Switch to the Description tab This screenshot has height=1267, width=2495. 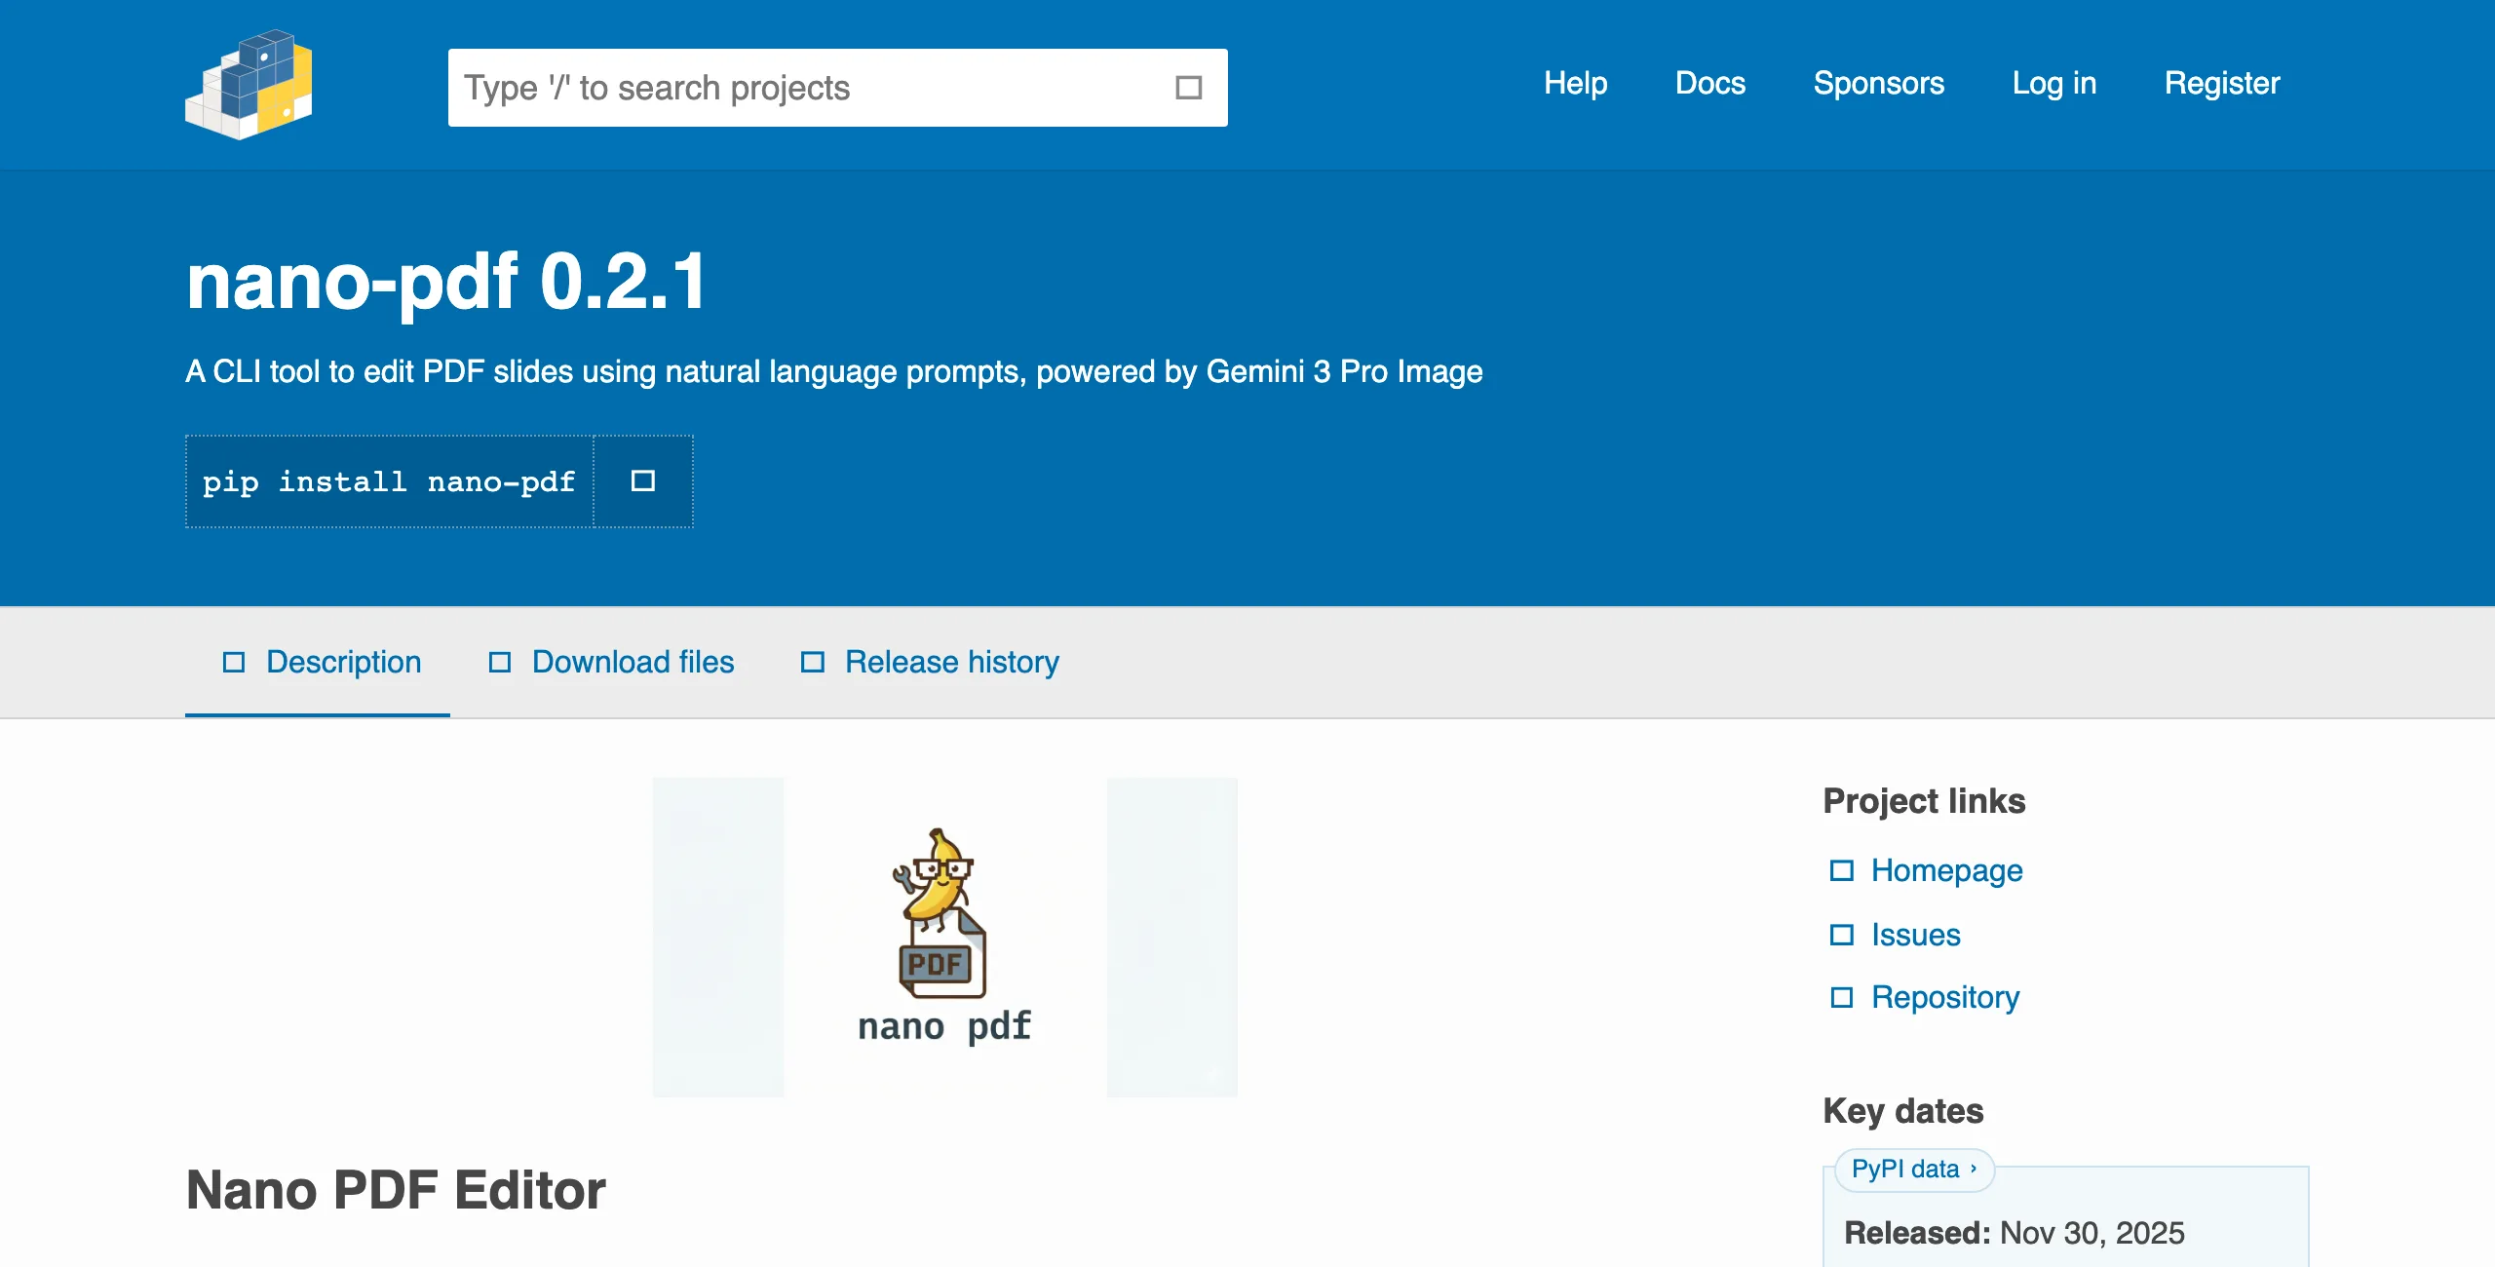(x=318, y=663)
